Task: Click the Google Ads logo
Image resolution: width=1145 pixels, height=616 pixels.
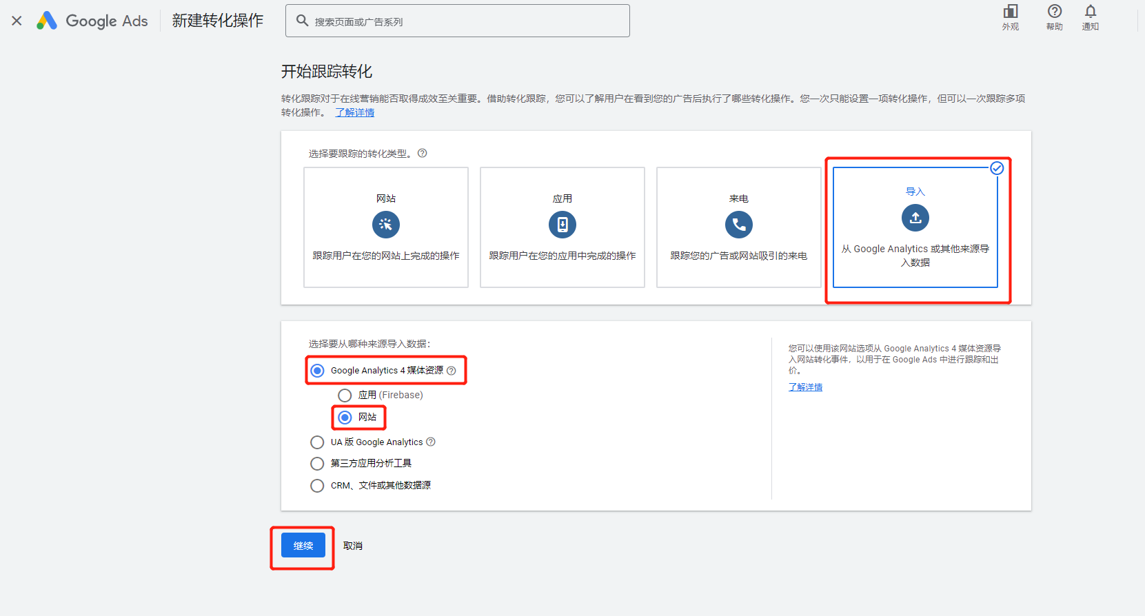Action: pyautogui.click(x=92, y=21)
